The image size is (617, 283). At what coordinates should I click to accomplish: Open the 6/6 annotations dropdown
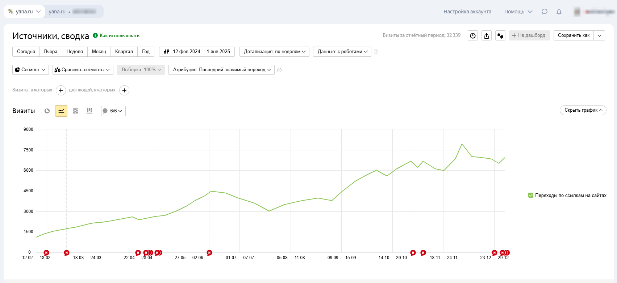[x=113, y=111]
